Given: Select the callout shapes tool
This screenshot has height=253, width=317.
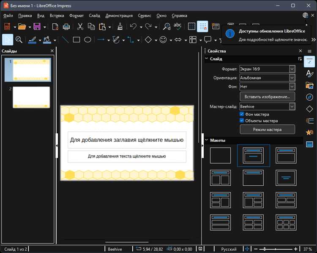Looking at the screenshot, I should tap(208, 39).
